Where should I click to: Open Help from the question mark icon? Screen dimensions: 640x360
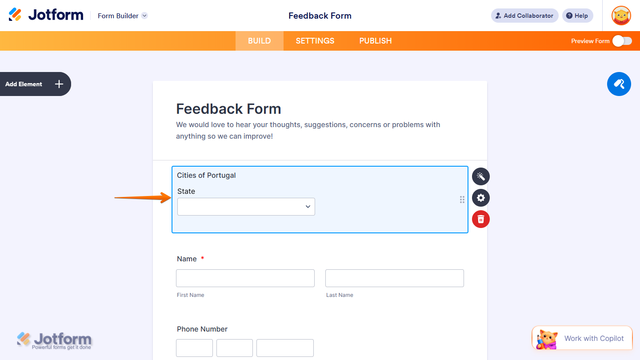tap(569, 16)
